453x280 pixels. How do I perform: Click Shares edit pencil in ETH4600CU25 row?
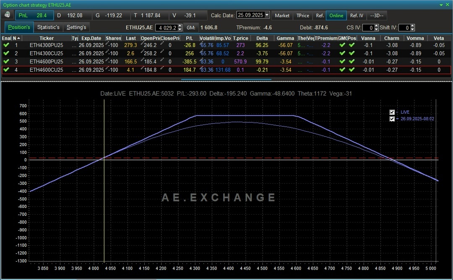107,68
